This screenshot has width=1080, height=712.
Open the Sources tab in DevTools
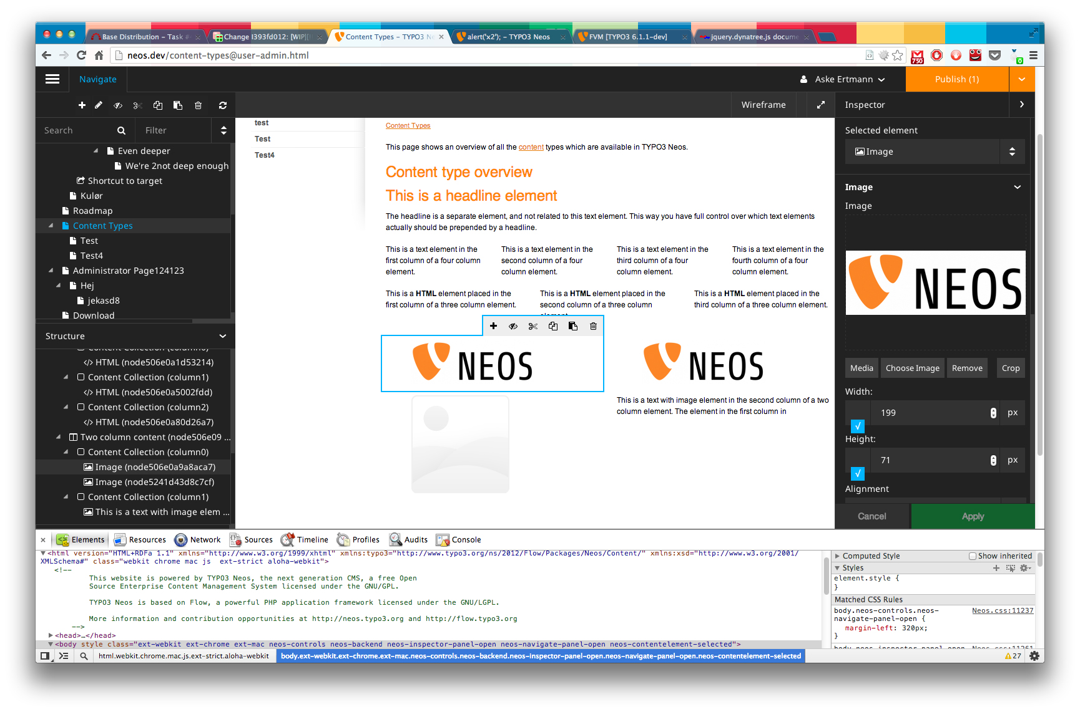click(x=251, y=540)
